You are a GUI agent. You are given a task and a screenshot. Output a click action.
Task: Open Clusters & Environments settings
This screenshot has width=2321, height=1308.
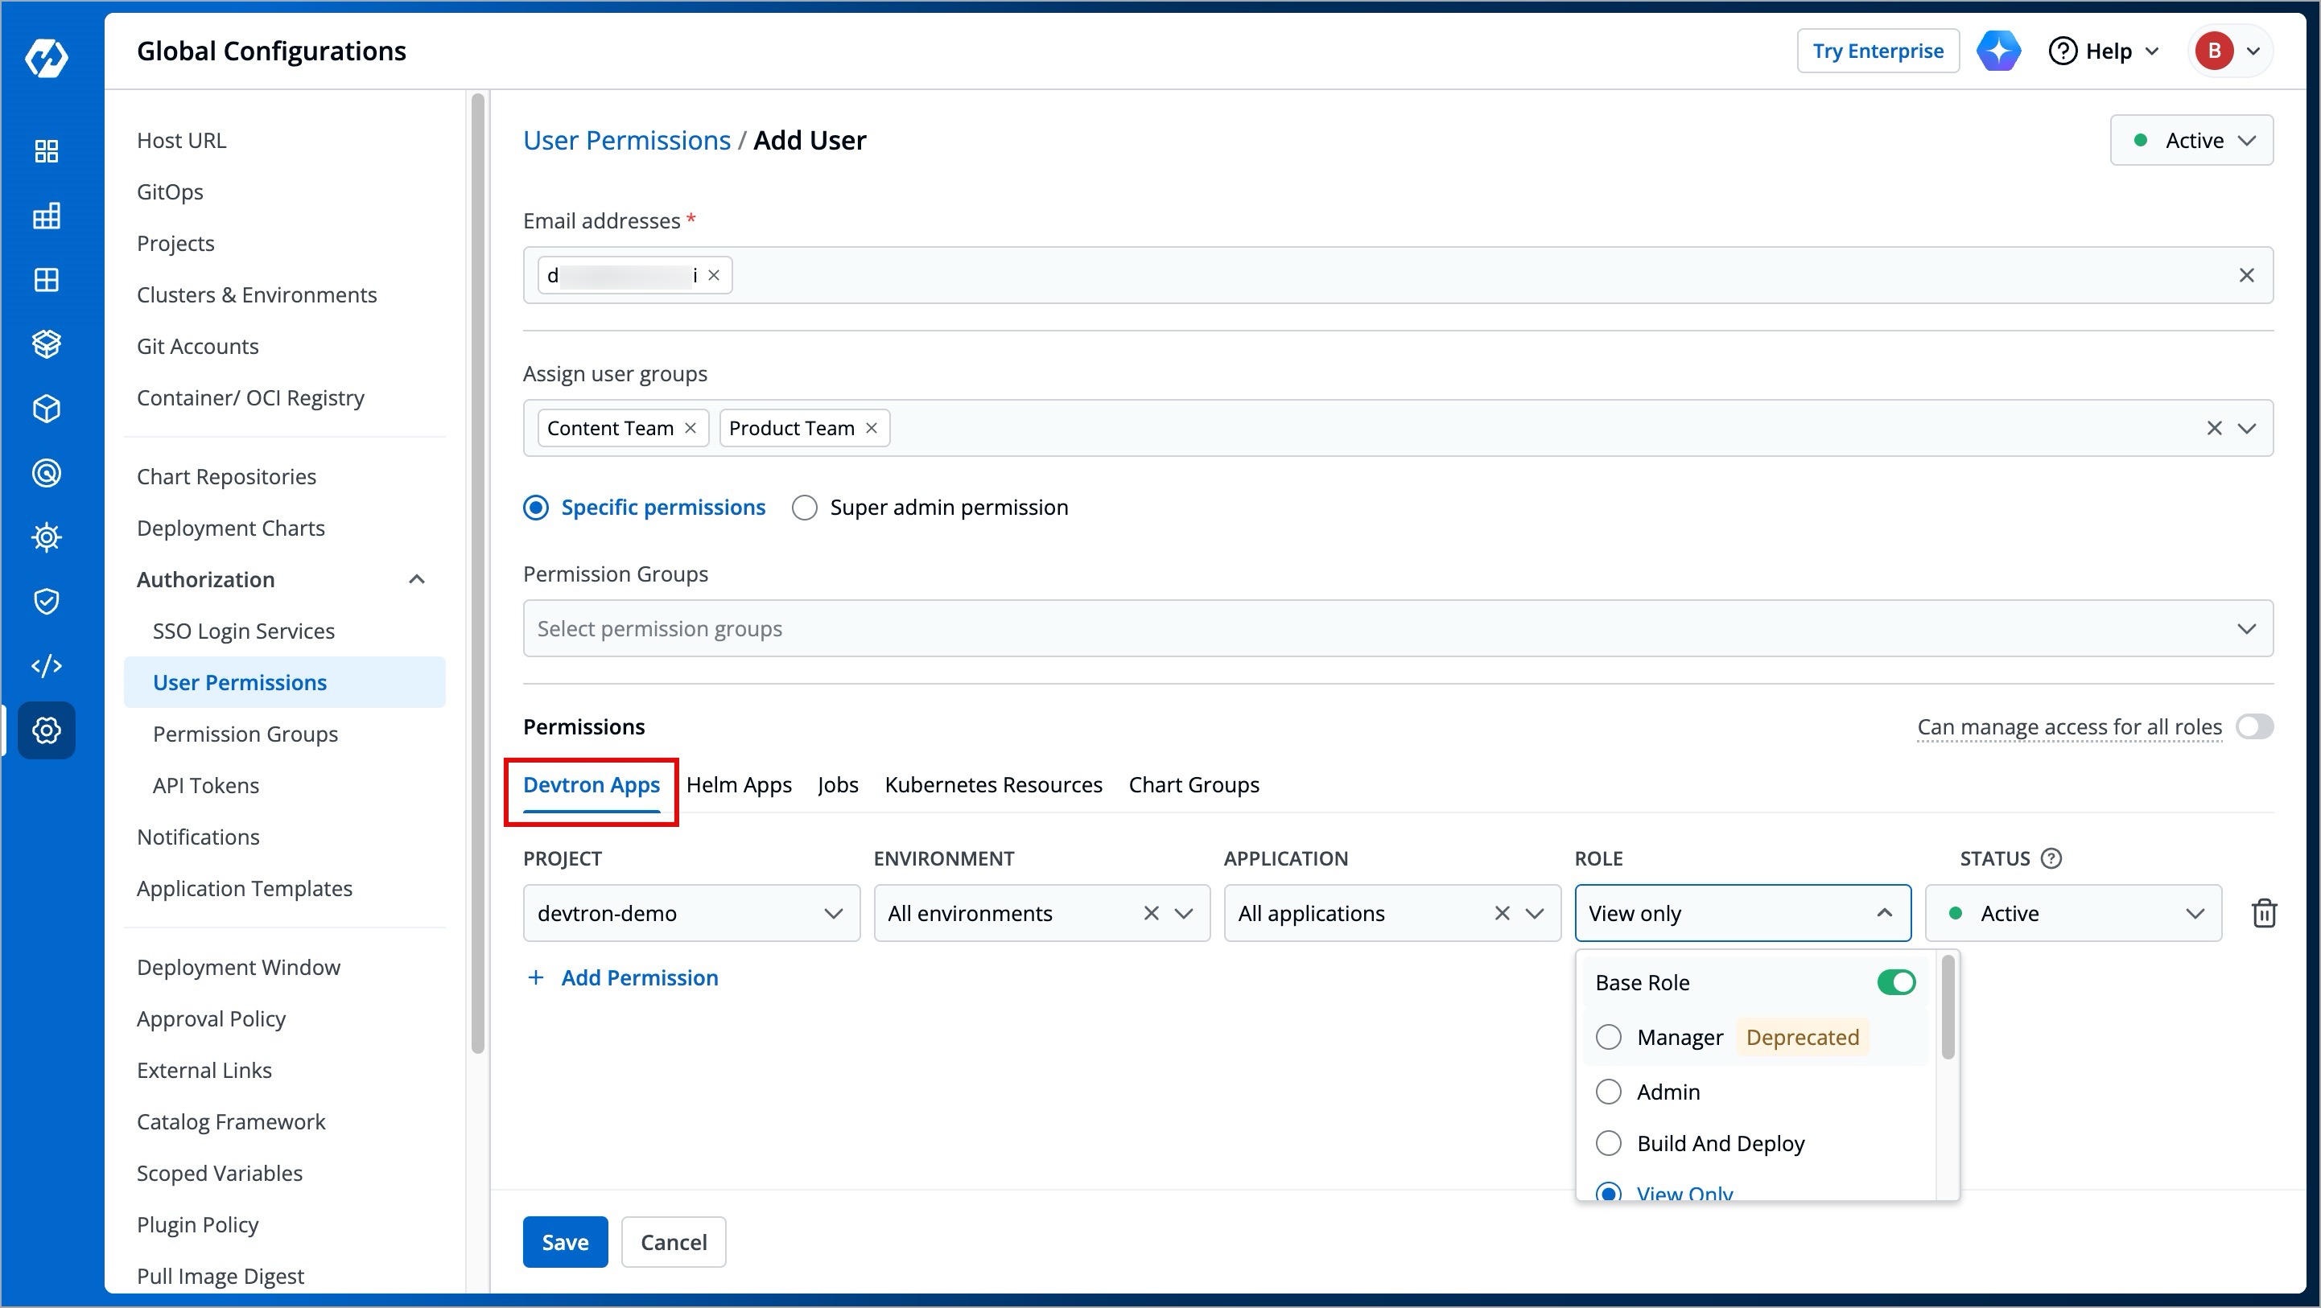[257, 294]
